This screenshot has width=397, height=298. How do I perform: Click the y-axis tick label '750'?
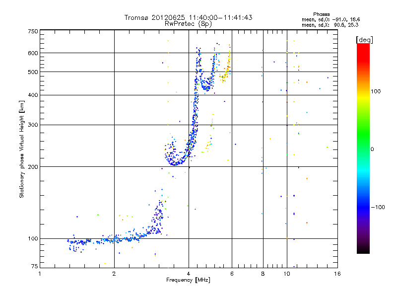coord(33,31)
